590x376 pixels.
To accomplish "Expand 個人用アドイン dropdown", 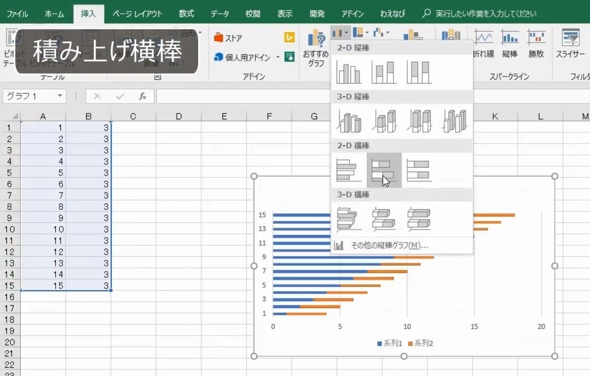I will tap(278, 57).
